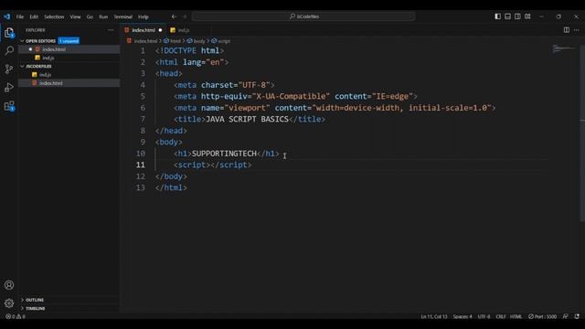This screenshot has width=585, height=329.
Task: Open the Go menu
Action: tap(90, 16)
